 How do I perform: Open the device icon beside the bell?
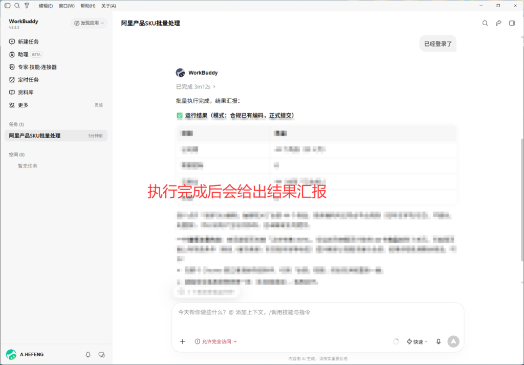(102, 354)
